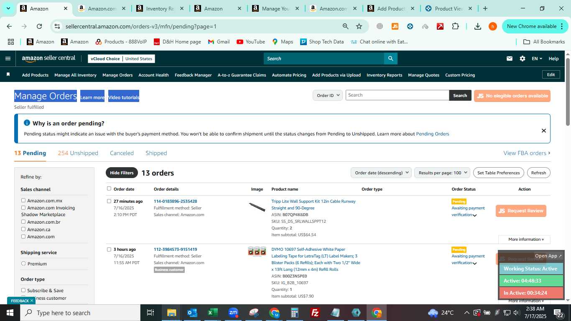
Task: Select the checkbox for order 114-0183896-2535428
Action: pyautogui.click(x=109, y=201)
